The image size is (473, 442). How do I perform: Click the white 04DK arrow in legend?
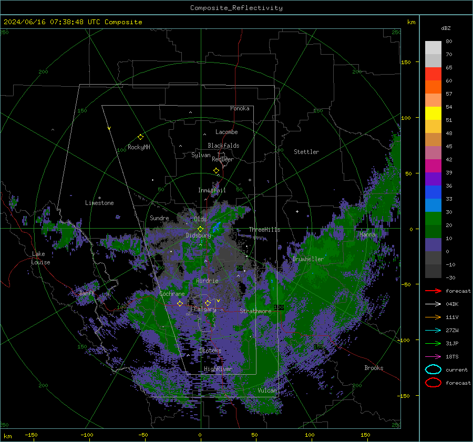(x=433, y=304)
